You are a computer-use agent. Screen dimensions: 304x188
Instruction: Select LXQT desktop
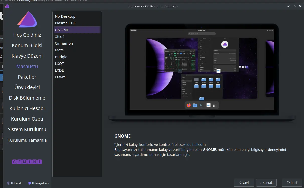(x=77, y=63)
